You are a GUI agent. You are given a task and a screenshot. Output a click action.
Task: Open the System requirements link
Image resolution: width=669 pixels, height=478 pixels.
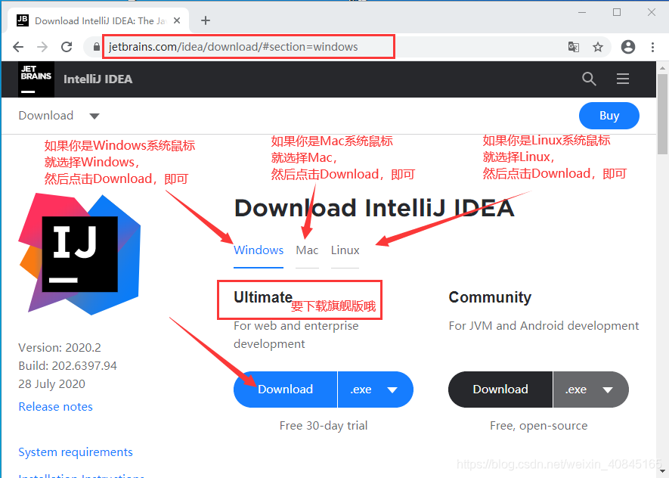point(76,452)
